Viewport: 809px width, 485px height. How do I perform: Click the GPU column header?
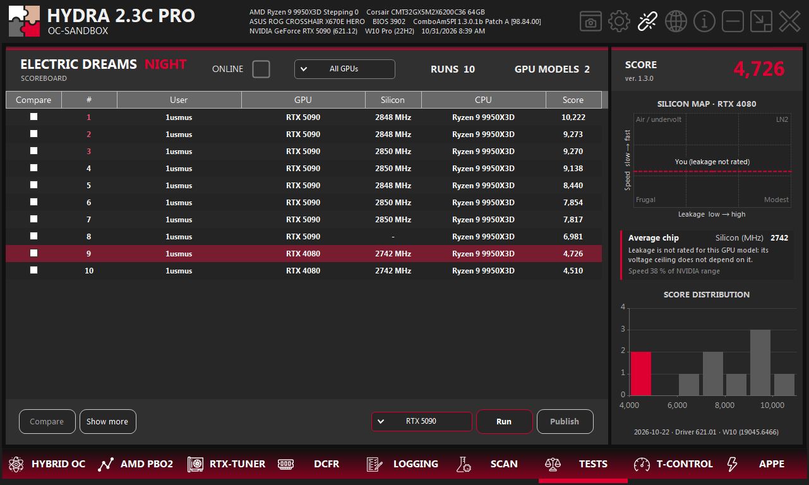(x=303, y=100)
